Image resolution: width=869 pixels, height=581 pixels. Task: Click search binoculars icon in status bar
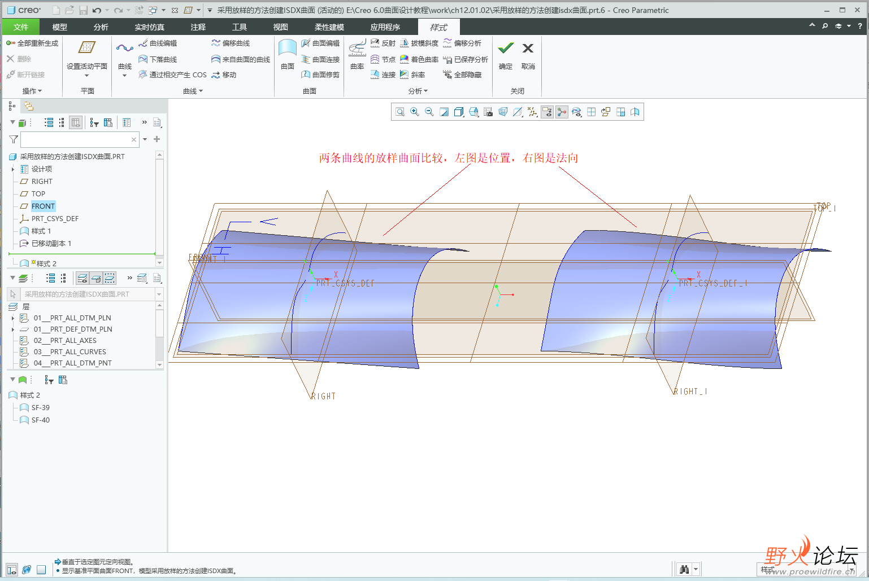point(684,569)
